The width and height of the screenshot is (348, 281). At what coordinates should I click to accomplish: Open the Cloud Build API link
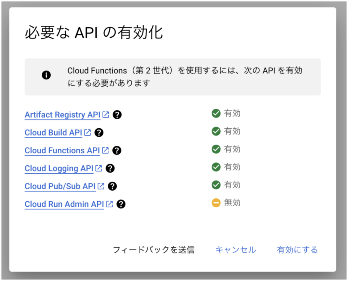click(53, 132)
